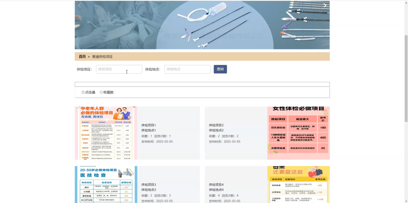408x203 pixels.
Task: Open the 还要查这些 yellow thumbnail
Action: point(298,185)
